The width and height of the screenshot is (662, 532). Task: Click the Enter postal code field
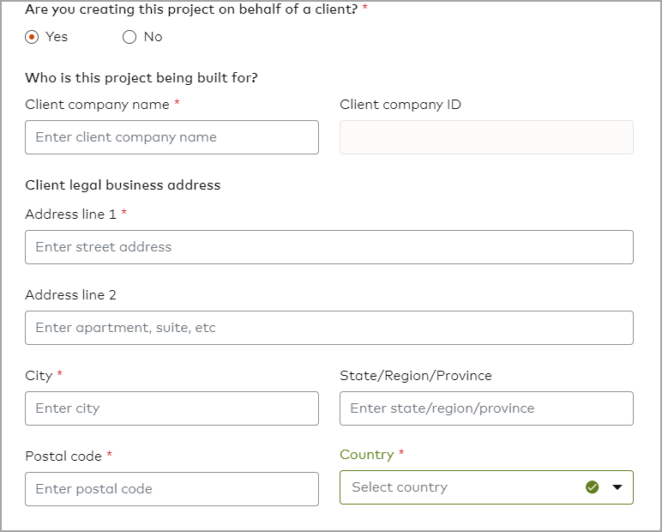coord(172,489)
